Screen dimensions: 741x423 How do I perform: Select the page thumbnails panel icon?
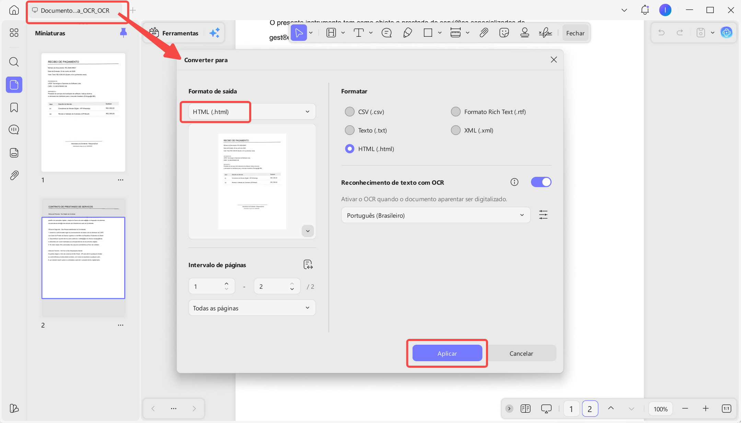(14, 84)
